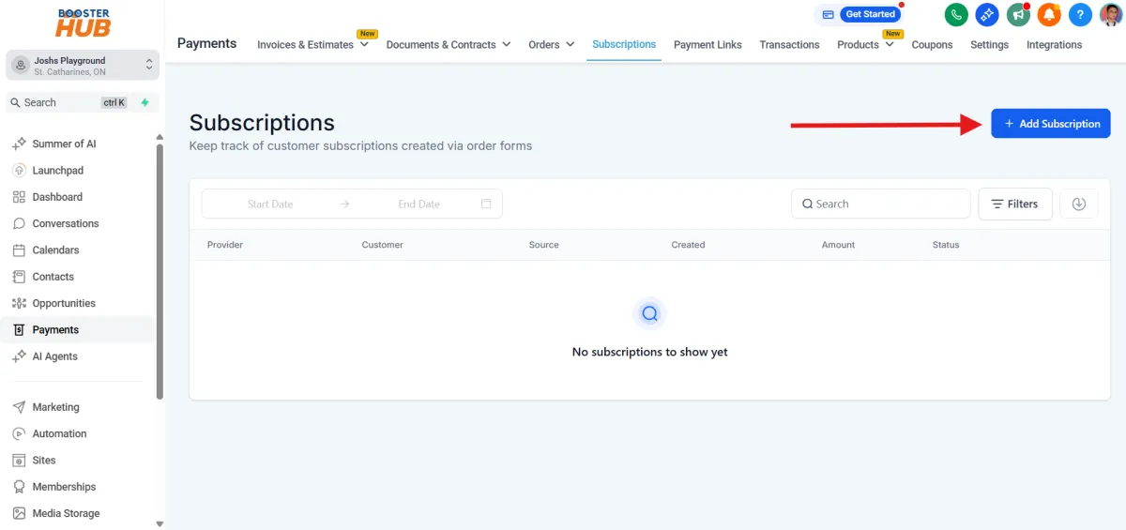Switch to Subscriptions tab
The width and height of the screenshot is (1126, 530).
coord(624,44)
